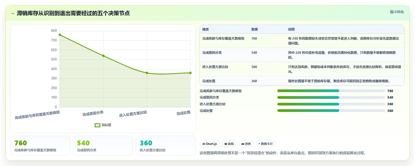Click the lightning icon beside the card title

coord(13,13)
